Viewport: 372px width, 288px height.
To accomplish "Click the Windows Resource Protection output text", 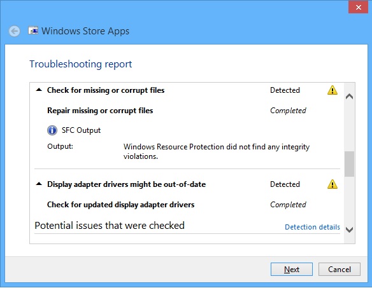I will click(217, 151).
